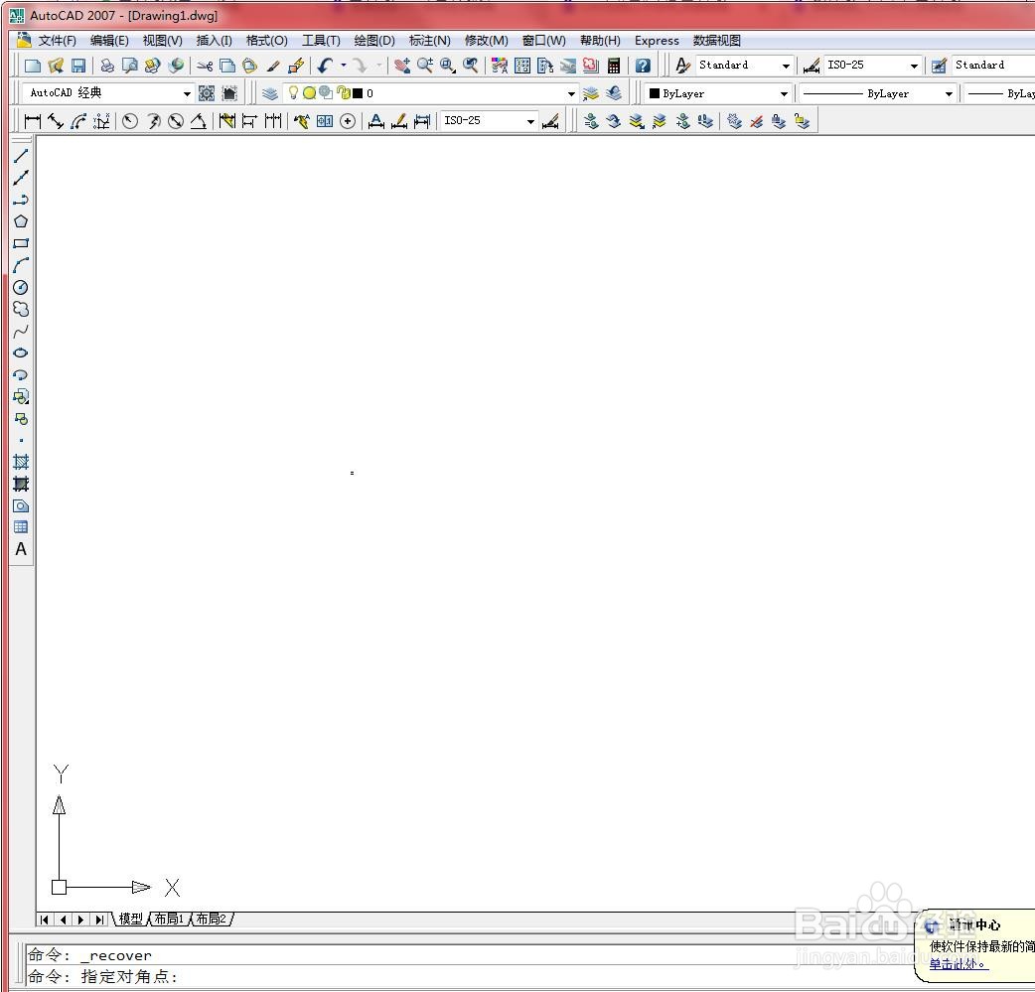Viewport: 1035px width, 992px height.
Task: Click the last-tab navigation arrow button
Action: click(99, 920)
